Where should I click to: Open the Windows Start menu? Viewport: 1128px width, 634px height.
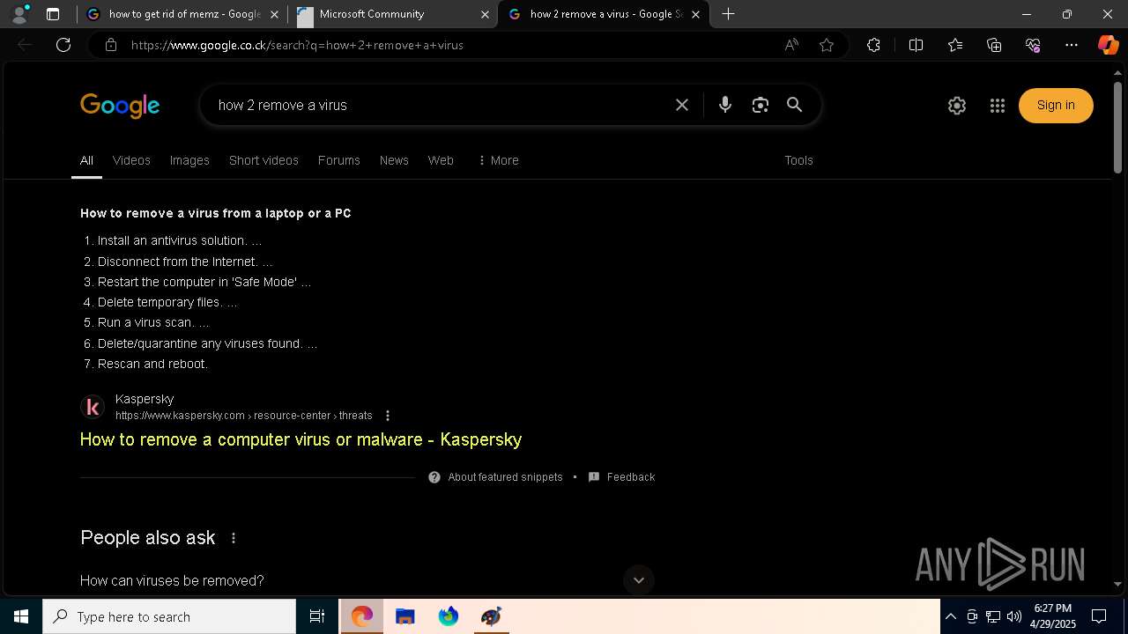click(x=21, y=616)
